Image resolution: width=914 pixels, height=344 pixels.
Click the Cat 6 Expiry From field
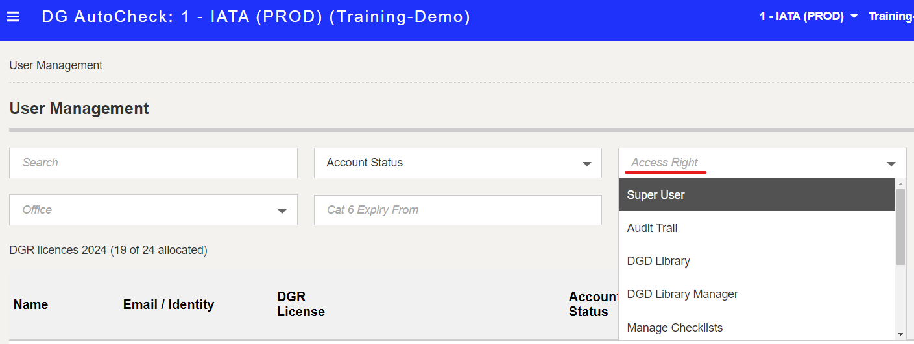tap(458, 210)
